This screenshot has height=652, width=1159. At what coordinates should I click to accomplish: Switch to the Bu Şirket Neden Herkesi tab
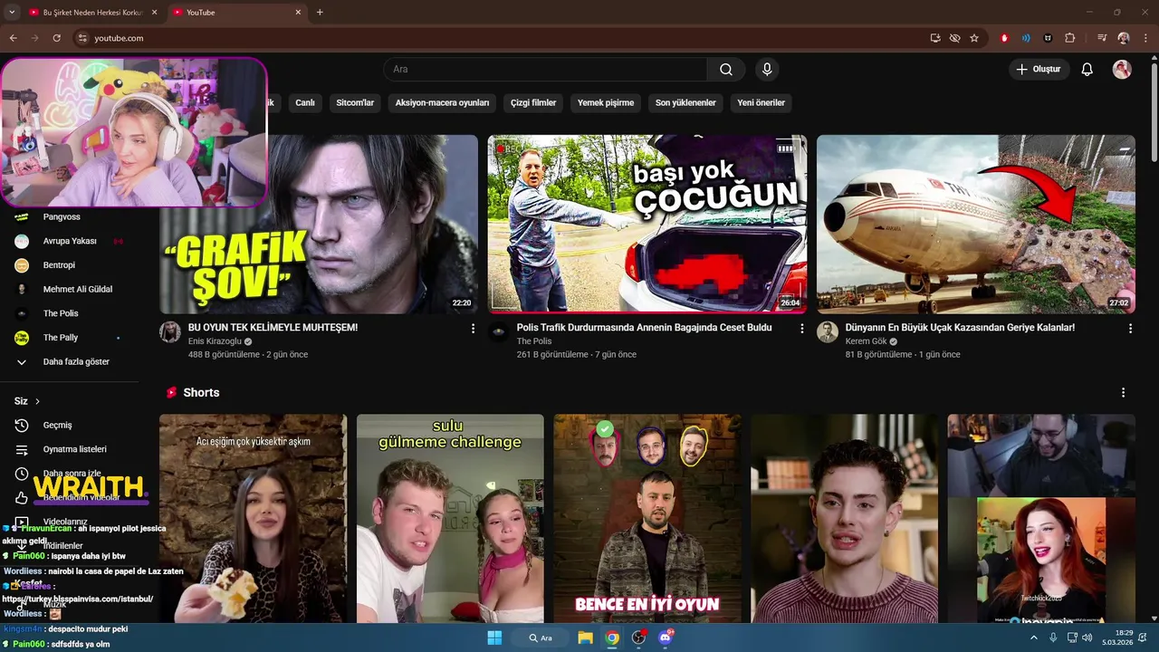pyautogui.click(x=92, y=13)
